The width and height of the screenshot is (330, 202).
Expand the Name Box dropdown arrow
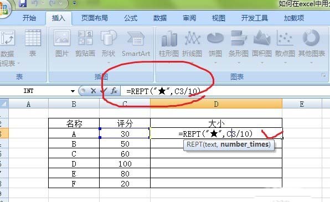pos(73,91)
